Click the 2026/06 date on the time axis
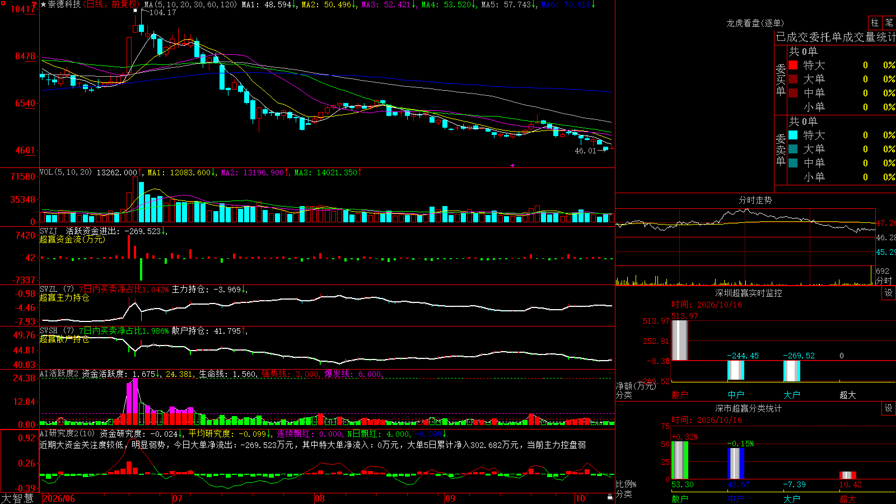This screenshot has width=896, height=504. pos(59,498)
